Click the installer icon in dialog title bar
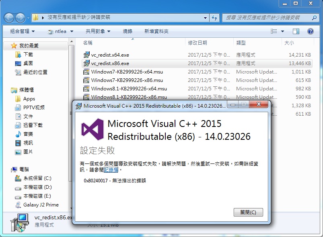Image resolution: width=323 pixels, height=237 pixels. [78, 106]
